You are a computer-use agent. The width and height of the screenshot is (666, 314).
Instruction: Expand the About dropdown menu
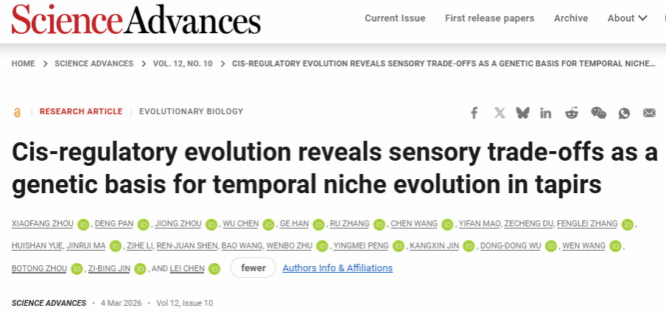click(x=627, y=18)
